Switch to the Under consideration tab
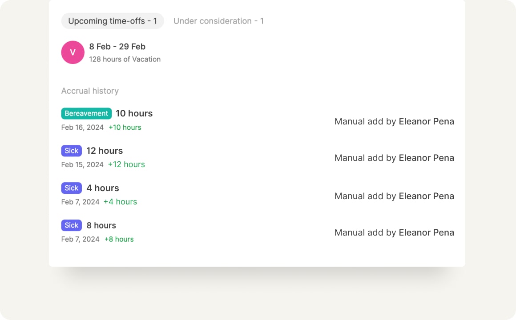This screenshot has height=320, width=516. pos(218,21)
